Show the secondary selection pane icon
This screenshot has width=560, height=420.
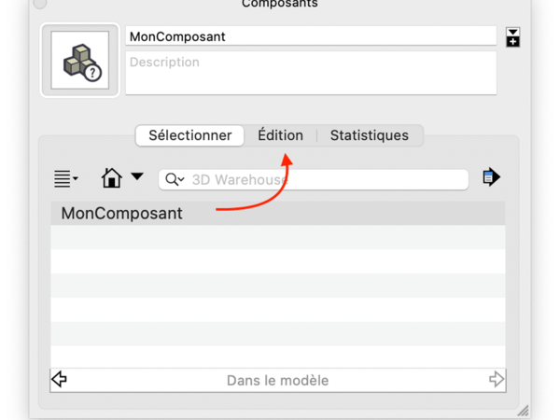[x=512, y=37]
